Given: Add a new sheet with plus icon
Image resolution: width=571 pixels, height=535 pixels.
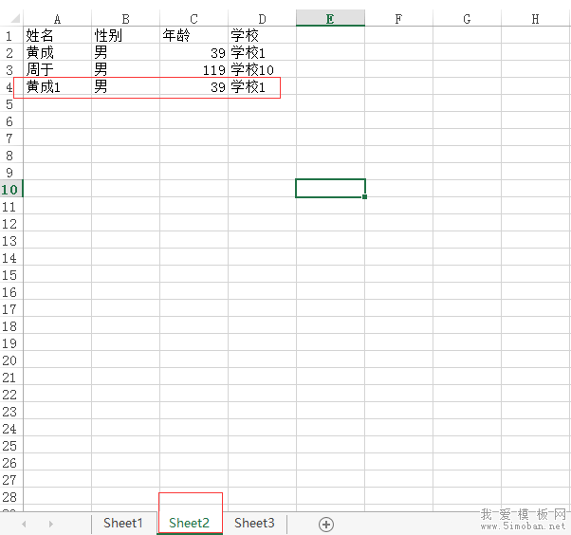Looking at the screenshot, I should point(326,524).
